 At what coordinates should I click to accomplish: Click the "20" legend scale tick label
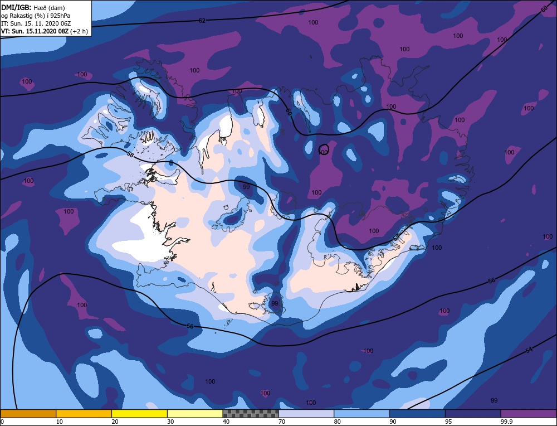coord(115,422)
